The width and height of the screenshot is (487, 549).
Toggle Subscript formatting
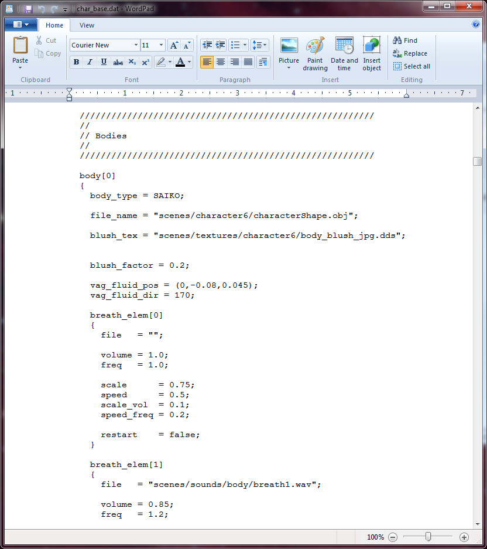tap(132, 62)
